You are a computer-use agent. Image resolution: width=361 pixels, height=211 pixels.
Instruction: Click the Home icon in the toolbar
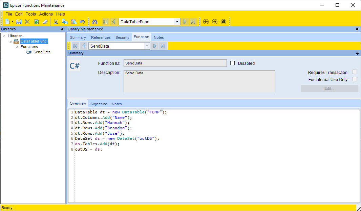[x=223, y=22]
